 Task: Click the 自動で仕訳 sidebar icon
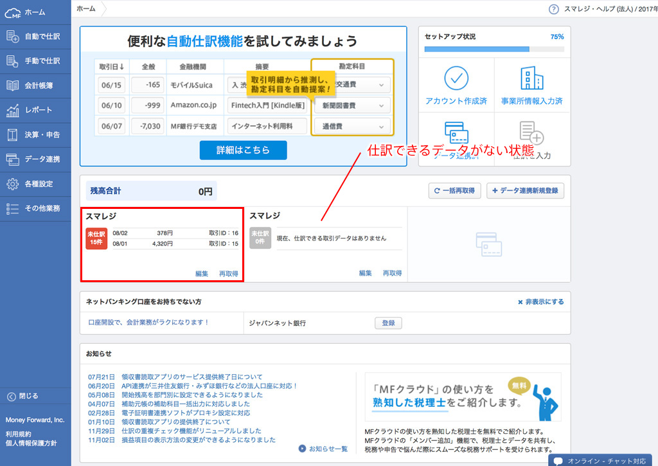pos(13,37)
